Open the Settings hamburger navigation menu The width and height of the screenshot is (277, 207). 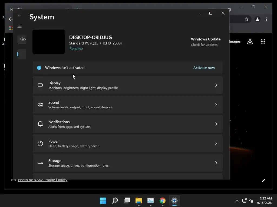point(19,26)
